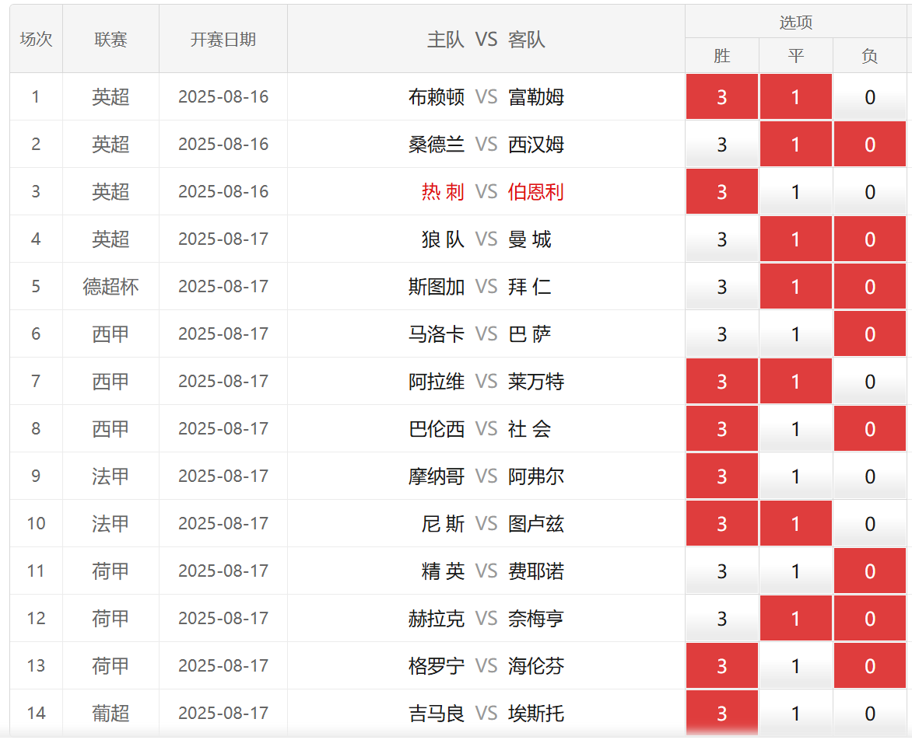
Task: Click the 负 sub-header
Action: coord(869,56)
